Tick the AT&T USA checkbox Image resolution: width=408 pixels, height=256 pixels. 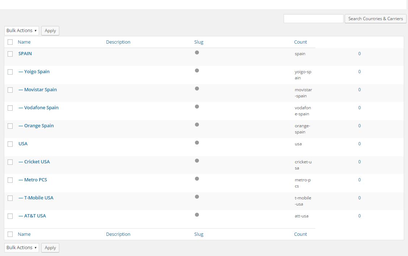click(10, 216)
